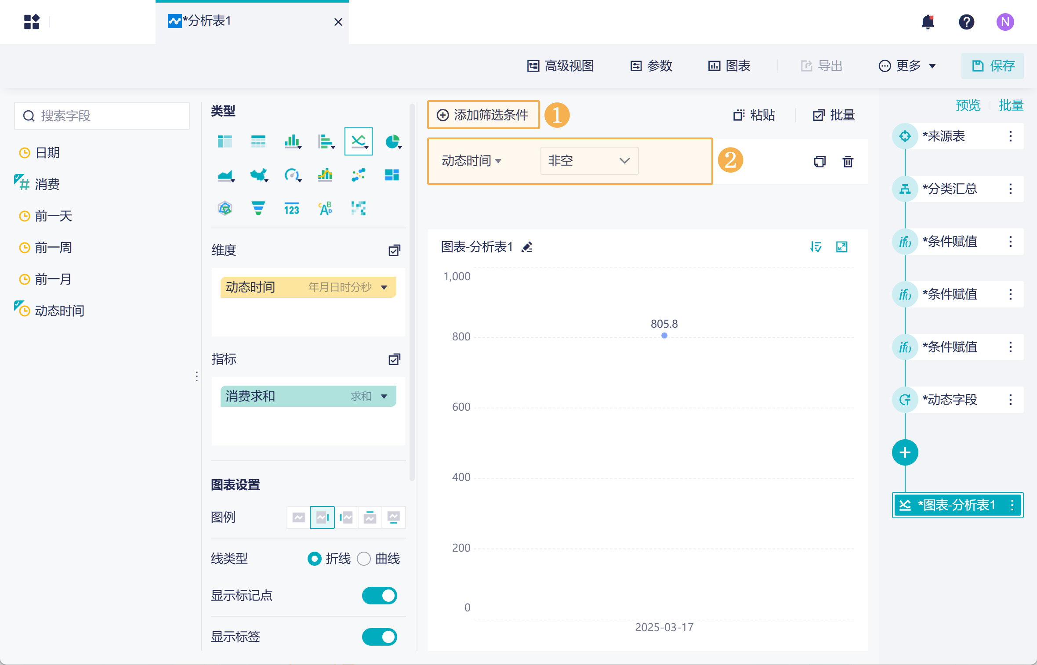1037x665 pixels.
Task: Expand chart to fullscreen icon
Action: click(x=841, y=247)
